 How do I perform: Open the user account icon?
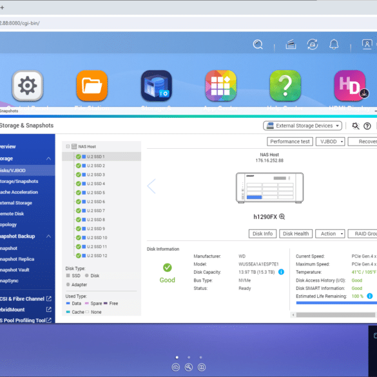[367, 44]
